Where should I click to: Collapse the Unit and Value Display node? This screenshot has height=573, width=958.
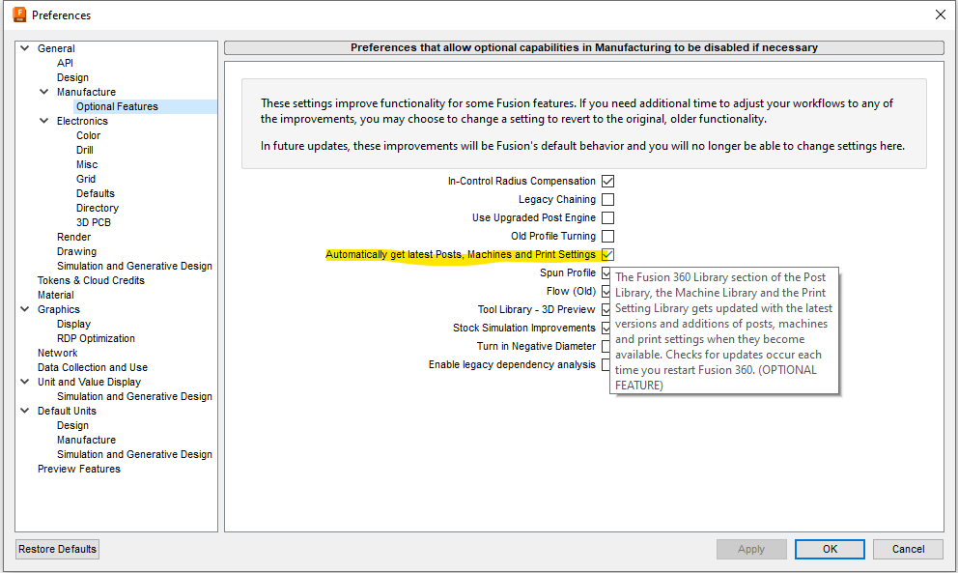click(x=25, y=382)
